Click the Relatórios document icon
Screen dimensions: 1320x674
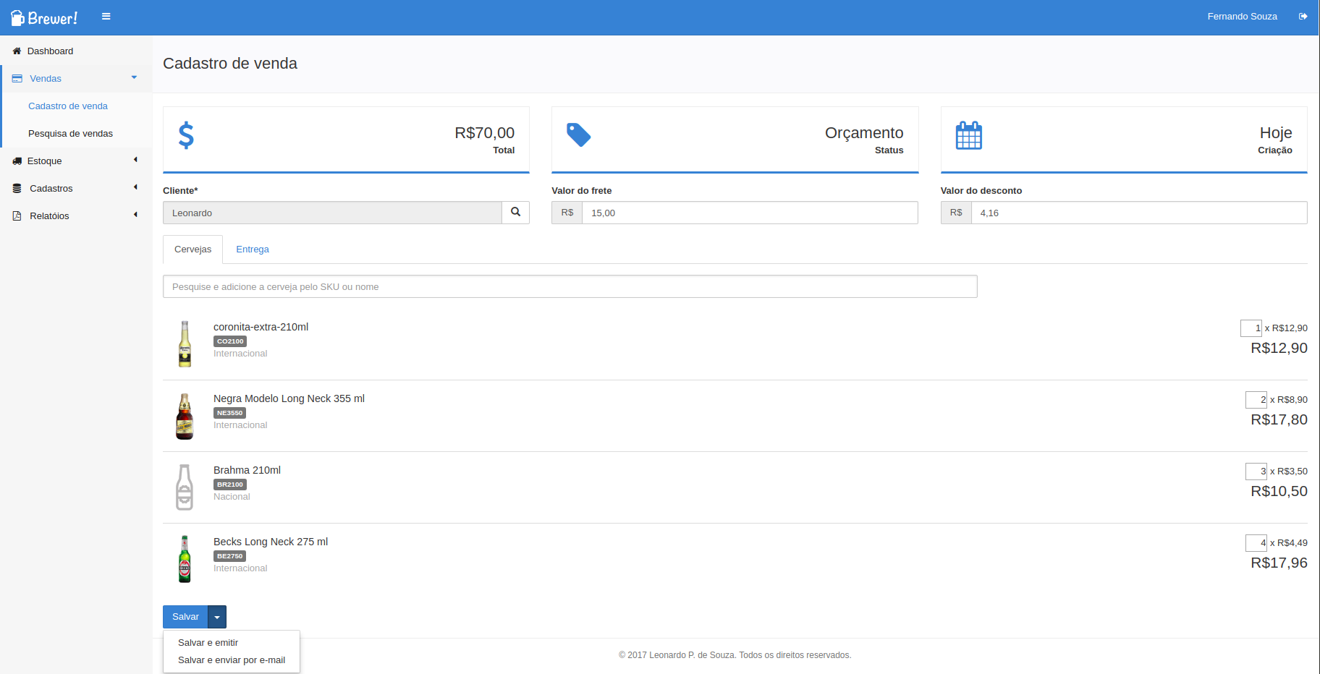(17, 216)
